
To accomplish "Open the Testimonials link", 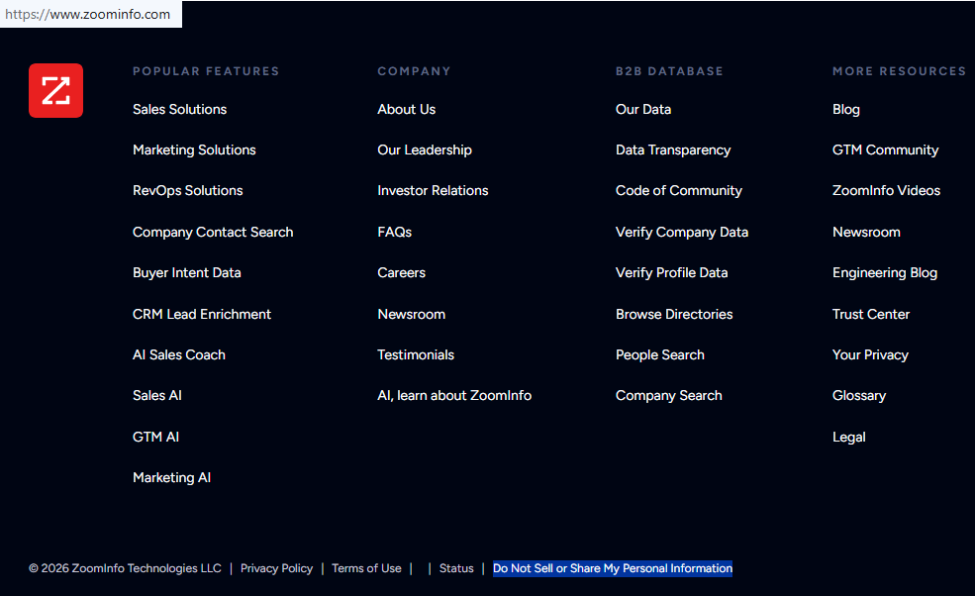I will [x=416, y=354].
